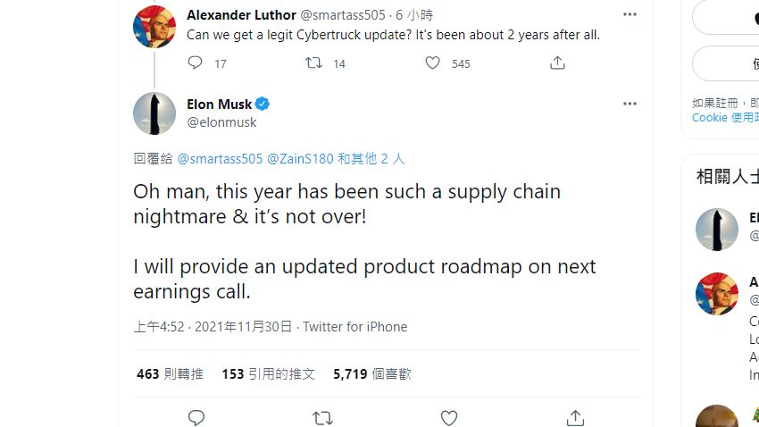Screen dimensions: 759x427
Task: Open the @ZainS180 mention link
Action: coord(300,159)
